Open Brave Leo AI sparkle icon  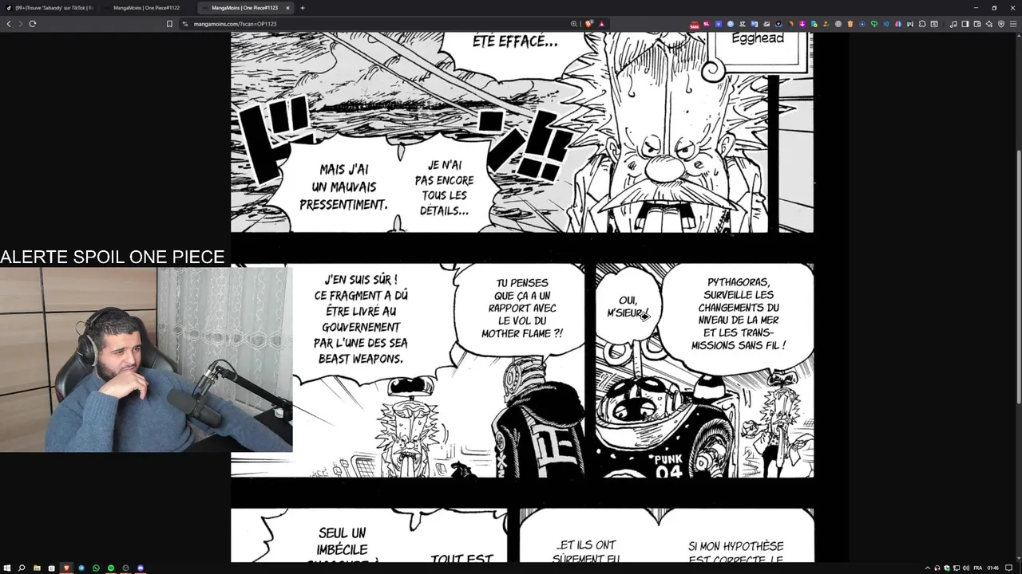pyautogui.click(x=989, y=24)
